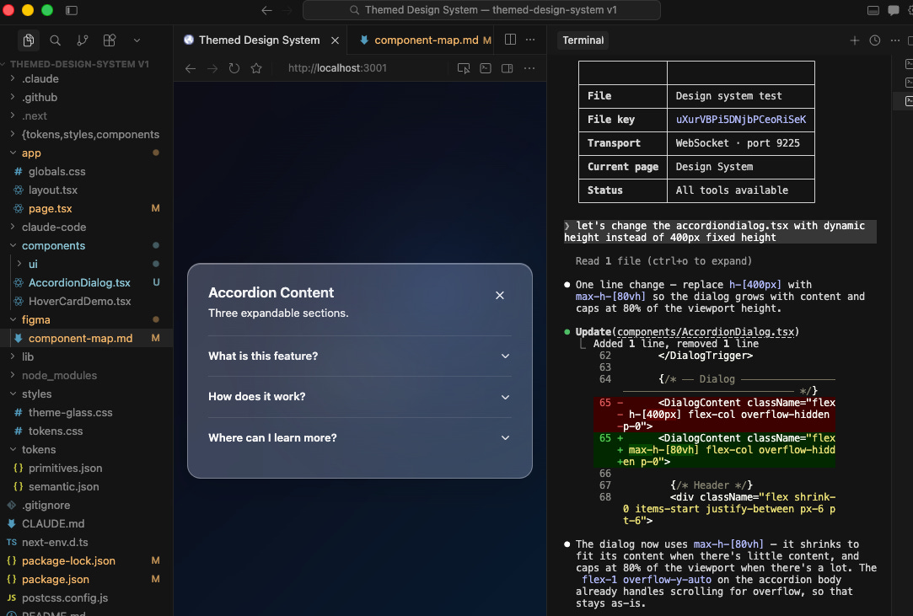Select the Terminal panel tab
Viewport: 913px width, 616px height.
pyautogui.click(x=583, y=40)
